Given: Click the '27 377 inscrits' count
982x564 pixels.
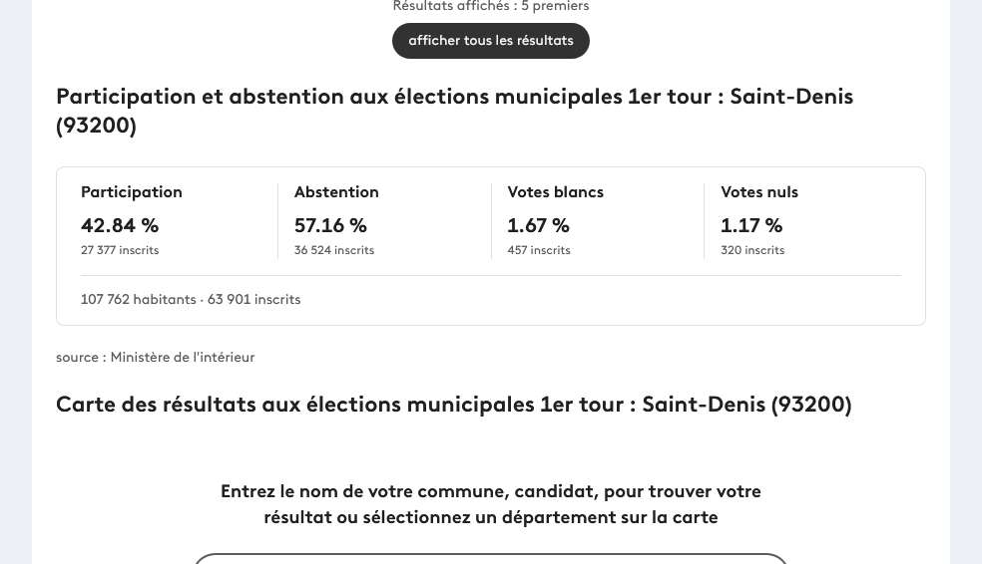Looking at the screenshot, I should (120, 250).
